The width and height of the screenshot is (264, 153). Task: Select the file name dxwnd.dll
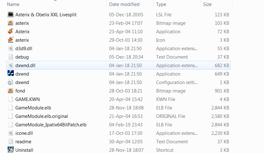click(x=25, y=66)
